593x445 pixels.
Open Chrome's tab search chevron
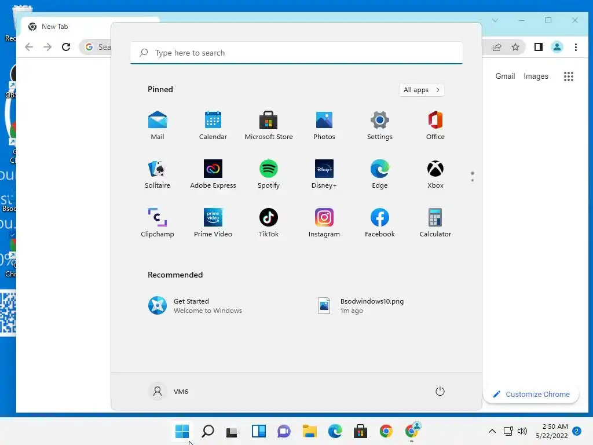click(495, 20)
